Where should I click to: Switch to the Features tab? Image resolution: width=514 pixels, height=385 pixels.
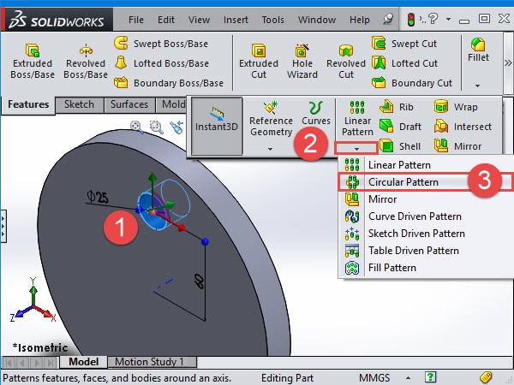[28, 104]
